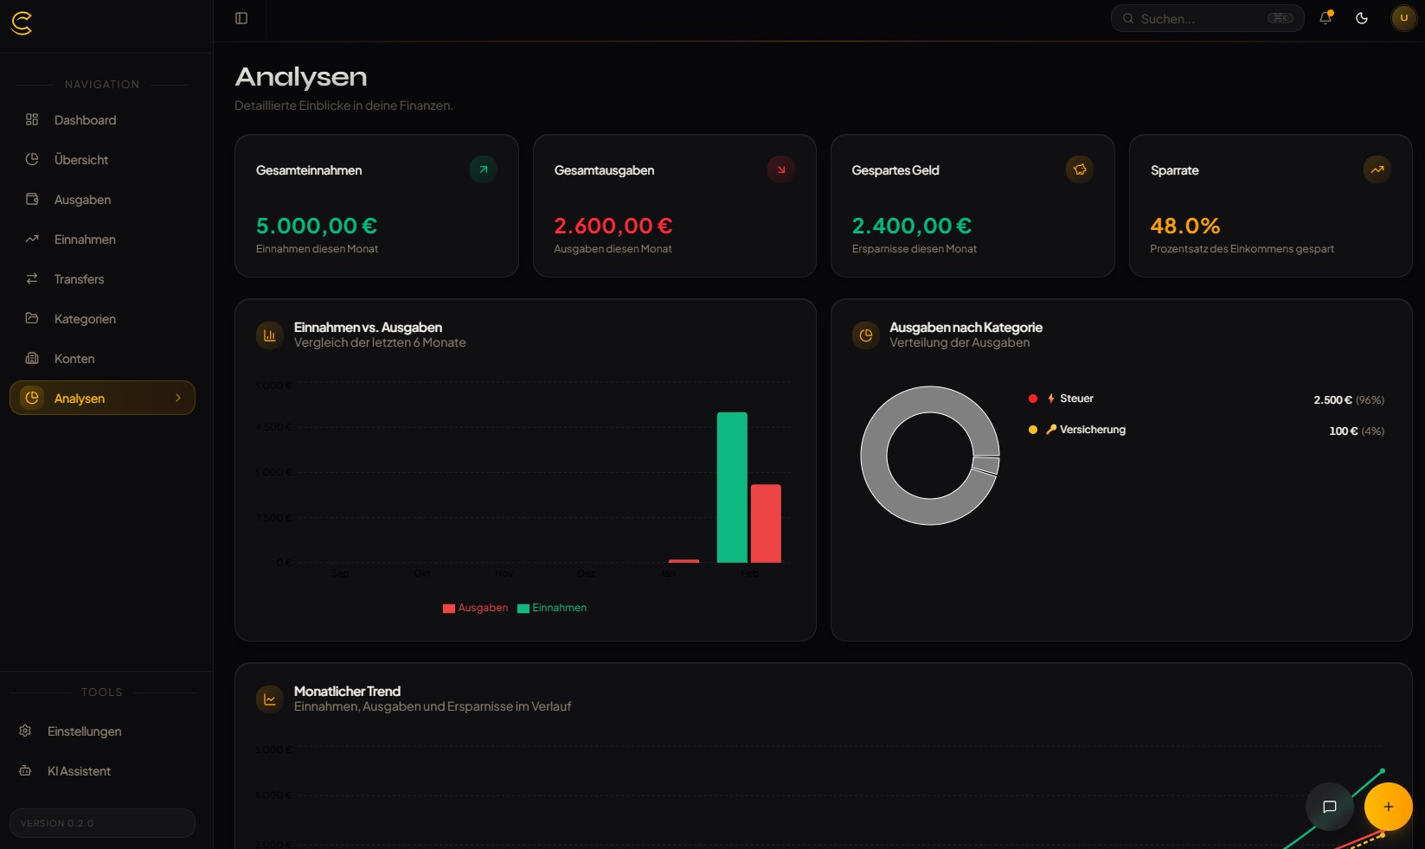Open the chat bubble button
The height and width of the screenshot is (849, 1425).
pos(1329,807)
